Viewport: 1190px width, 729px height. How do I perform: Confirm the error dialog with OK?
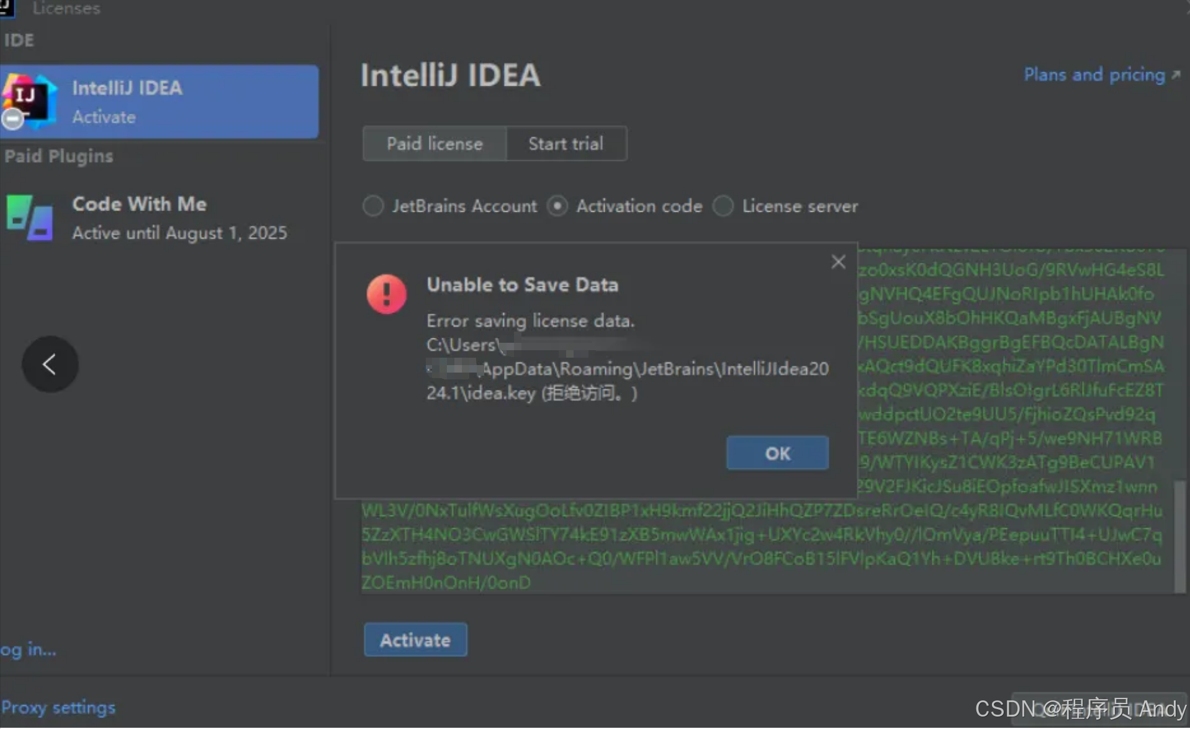click(x=777, y=453)
